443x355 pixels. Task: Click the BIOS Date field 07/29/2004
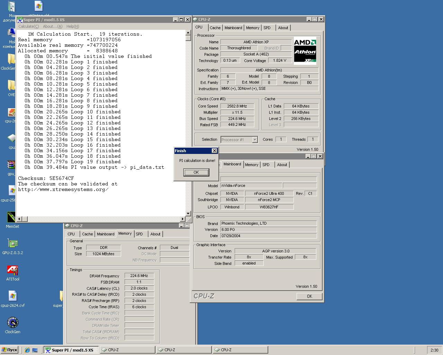click(269, 236)
